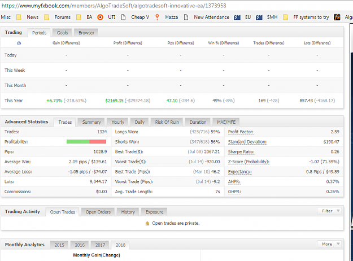Expand the Filter dropdown in Trading Activity

click(329, 211)
